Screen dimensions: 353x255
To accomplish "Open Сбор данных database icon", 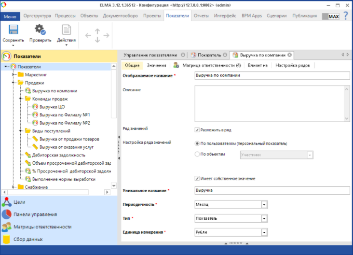I will point(7,239).
